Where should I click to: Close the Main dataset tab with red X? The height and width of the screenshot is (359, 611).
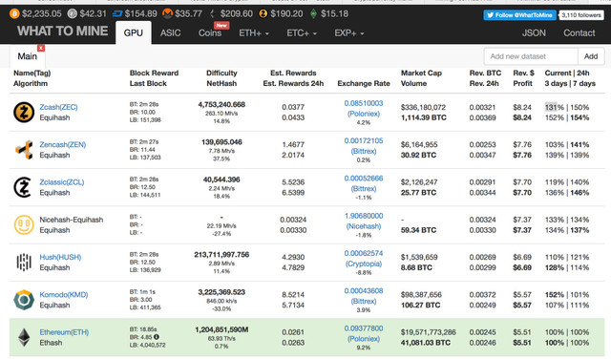[41, 48]
